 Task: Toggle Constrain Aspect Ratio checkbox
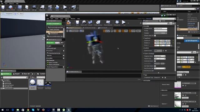155,61
